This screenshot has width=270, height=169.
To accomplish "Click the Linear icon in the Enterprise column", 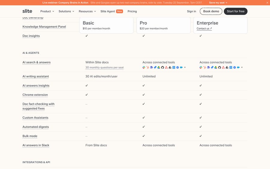I will 208,67.
